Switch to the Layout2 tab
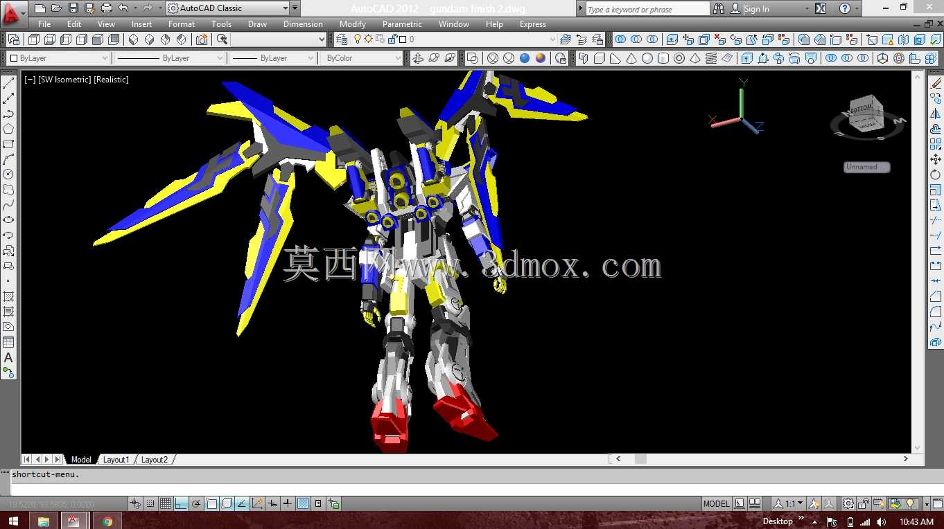The width and height of the screenshot is (944, 529). tap(155, 460)
